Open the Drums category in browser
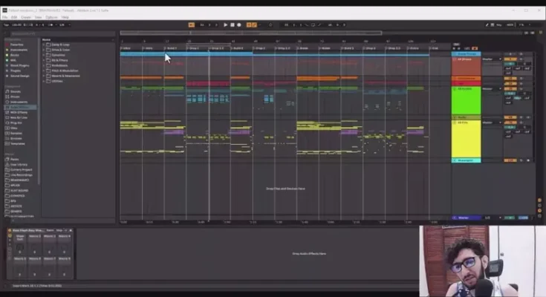This screenshot has width=546, height=297. pos(15,97)
